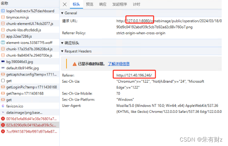Select the bg.590046d3.jpg request
This screenshot has width=228, height=146.
click(30, 62)
